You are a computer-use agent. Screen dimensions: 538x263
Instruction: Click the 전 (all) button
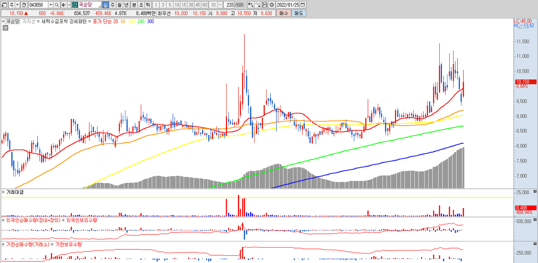coord(24,5)
